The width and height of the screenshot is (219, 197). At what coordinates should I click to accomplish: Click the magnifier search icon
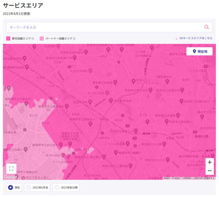pos(207,27)
